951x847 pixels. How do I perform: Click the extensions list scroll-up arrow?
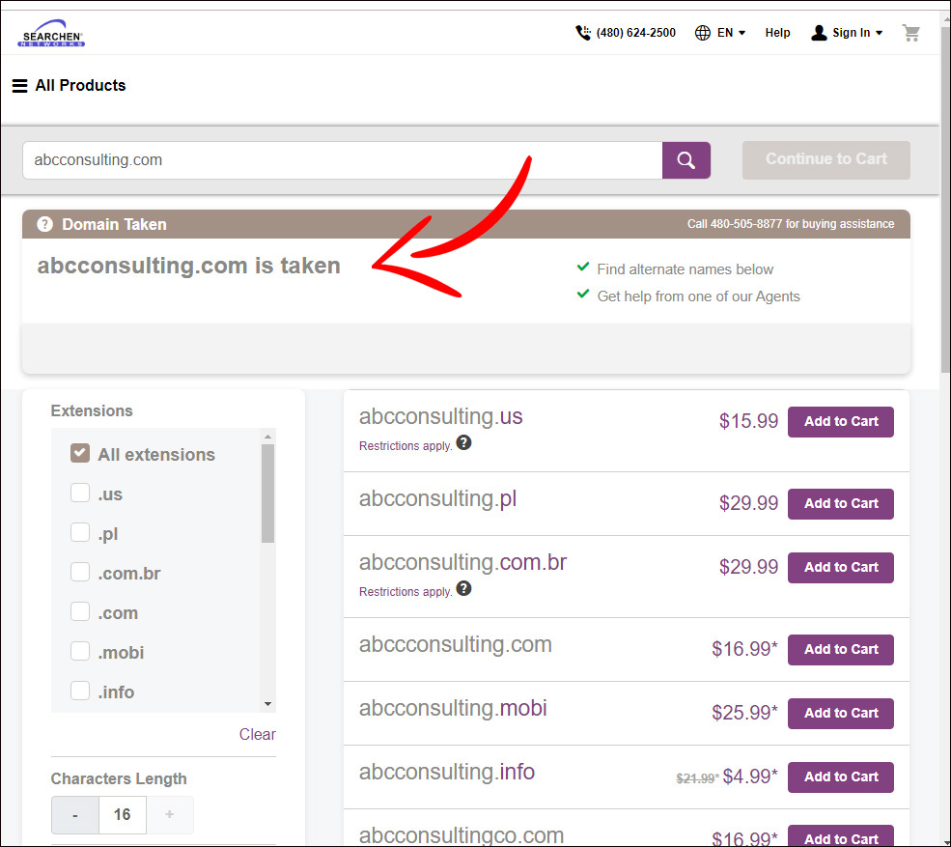268,437
